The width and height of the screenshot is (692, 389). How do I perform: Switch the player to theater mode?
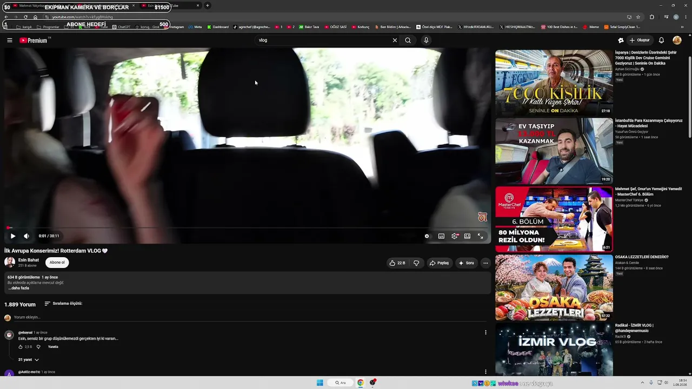(x=467, y=236)
